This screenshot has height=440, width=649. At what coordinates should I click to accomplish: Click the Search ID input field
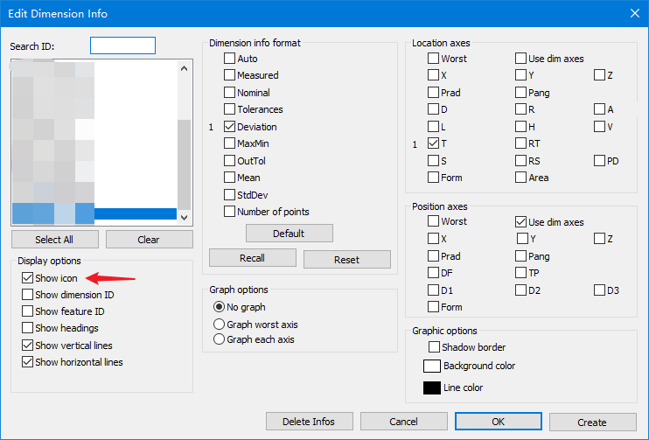(123, 45)
